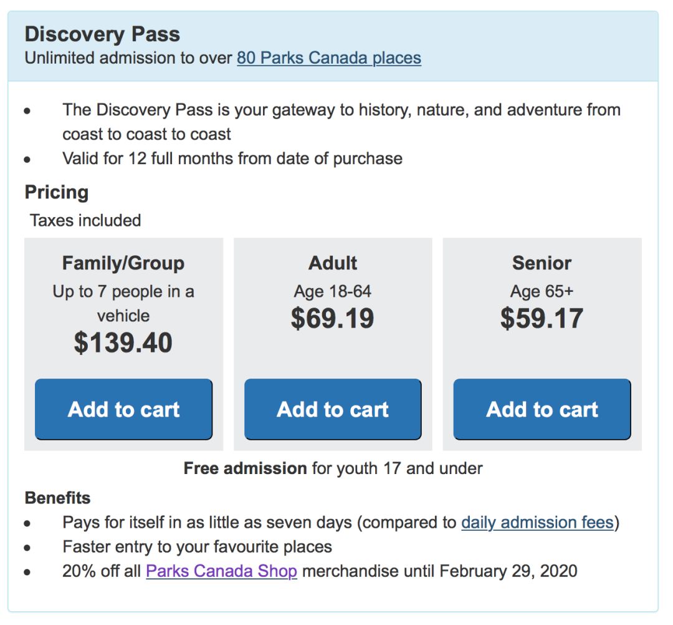Screen dimensions: 673x625
Task: Click the Taxes included note
Action: (x=85, y=220)
